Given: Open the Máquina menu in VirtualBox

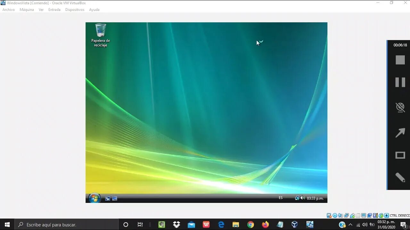Looking at the screenshot, I should (27, 10).
